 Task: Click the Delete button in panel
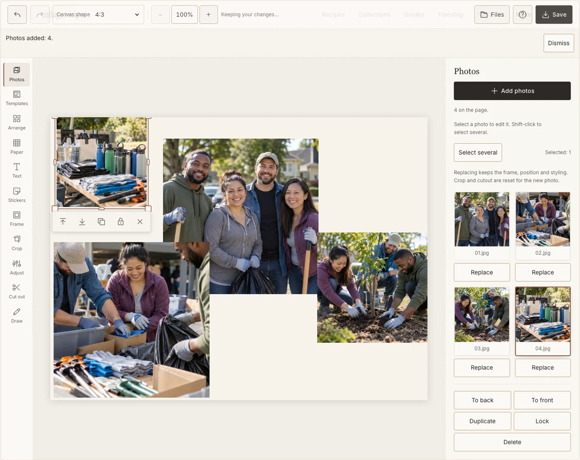(x=512, y=442)
